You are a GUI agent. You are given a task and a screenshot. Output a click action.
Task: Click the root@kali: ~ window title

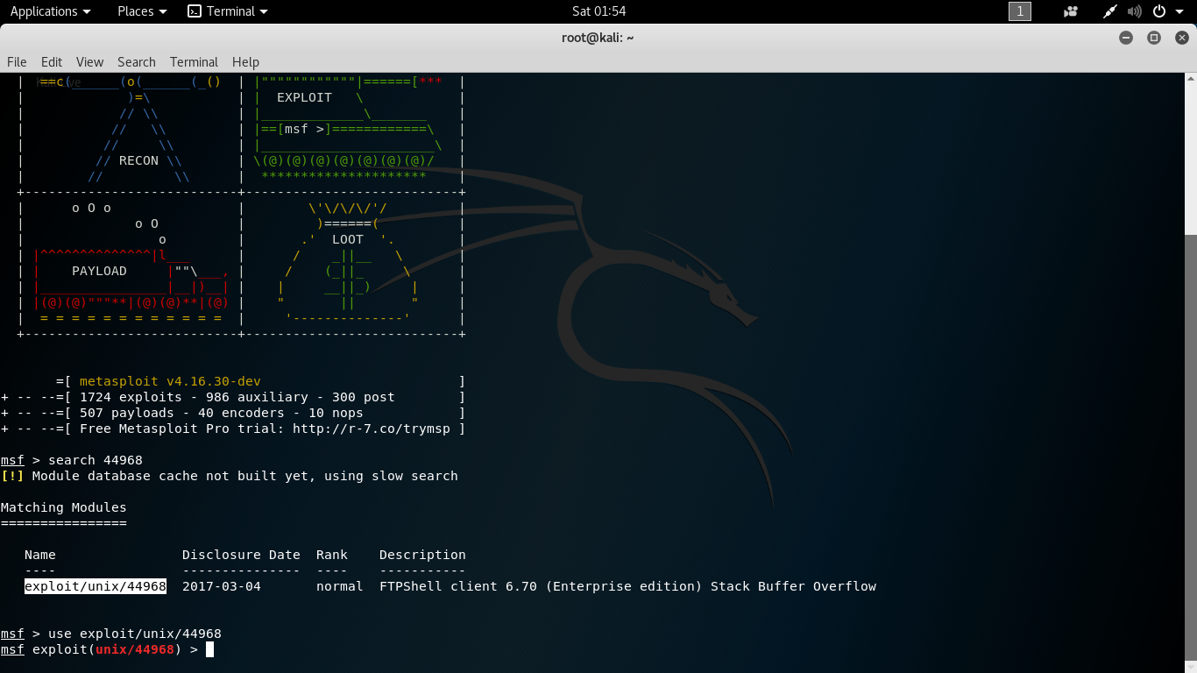click(598, 38)
